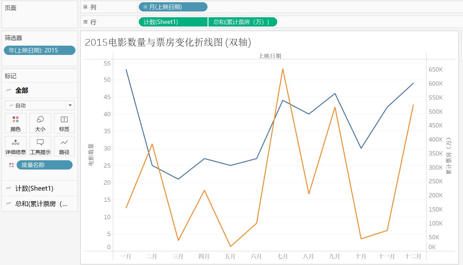Click the 标记 marks card label
Viewport: 463px width, 265px height.
click(x=11, y=76)
